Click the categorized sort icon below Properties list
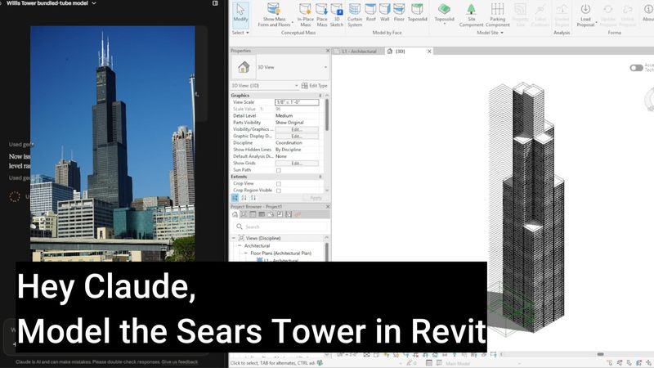 click(x=235, y=198)
